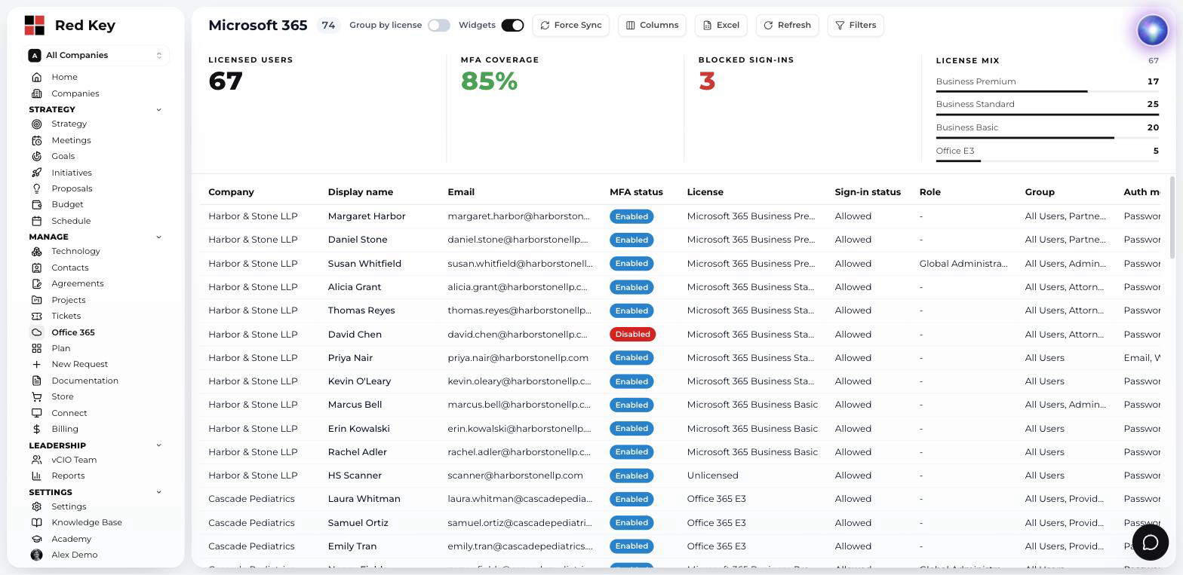Select Margaret Harbor display name
The image size is (1183, 575).
pos(367,216)
